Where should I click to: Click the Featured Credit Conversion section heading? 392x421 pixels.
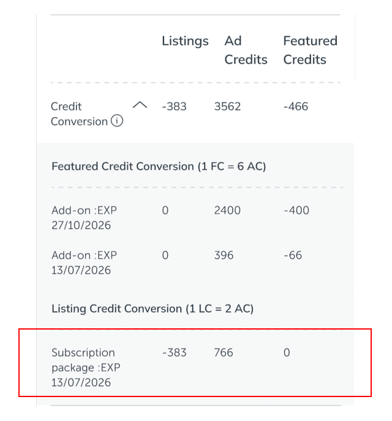click(x=159, y=166)
